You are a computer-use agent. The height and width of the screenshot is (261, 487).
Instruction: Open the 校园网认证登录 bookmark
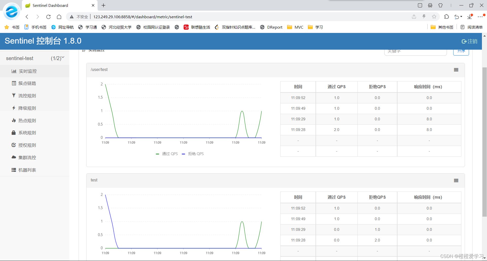coord(153,27)
